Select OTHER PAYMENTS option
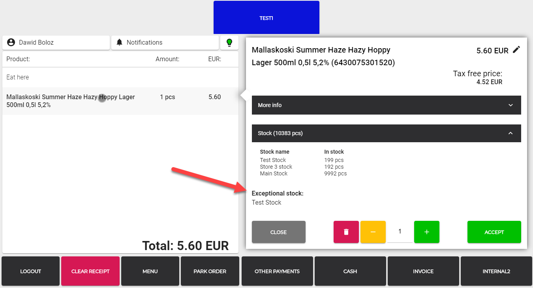Screen dimensions: 533x288 pos(277,271)
